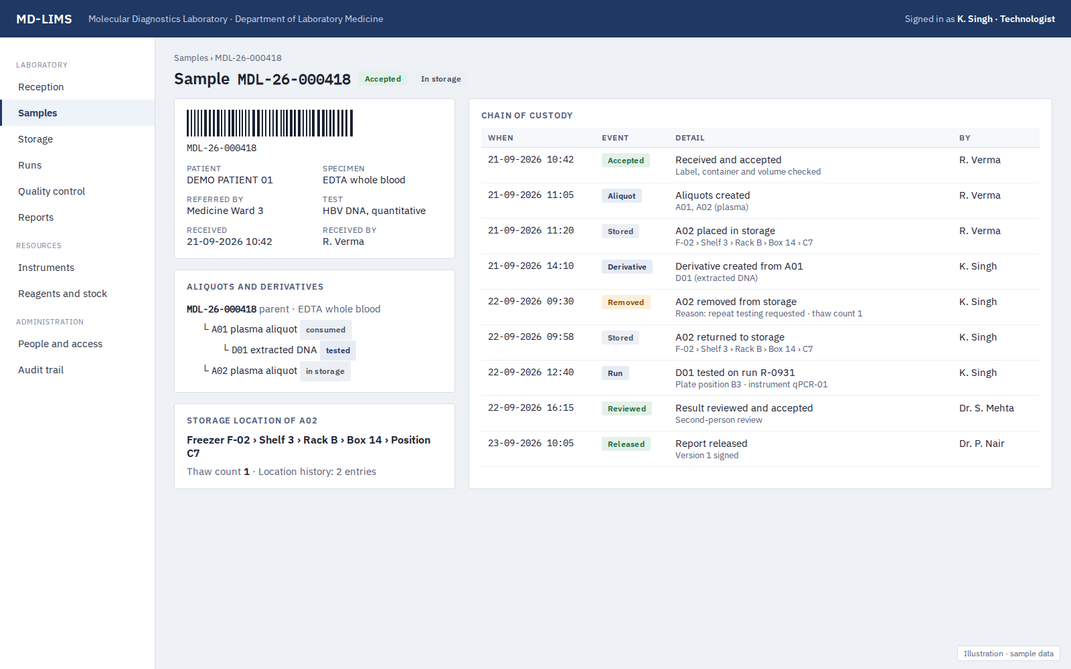
Task: Click the Released event badge
Action: [626, 444]
